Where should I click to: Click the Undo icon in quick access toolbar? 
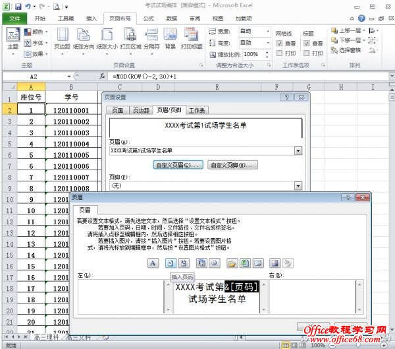[x=28, y=7]
